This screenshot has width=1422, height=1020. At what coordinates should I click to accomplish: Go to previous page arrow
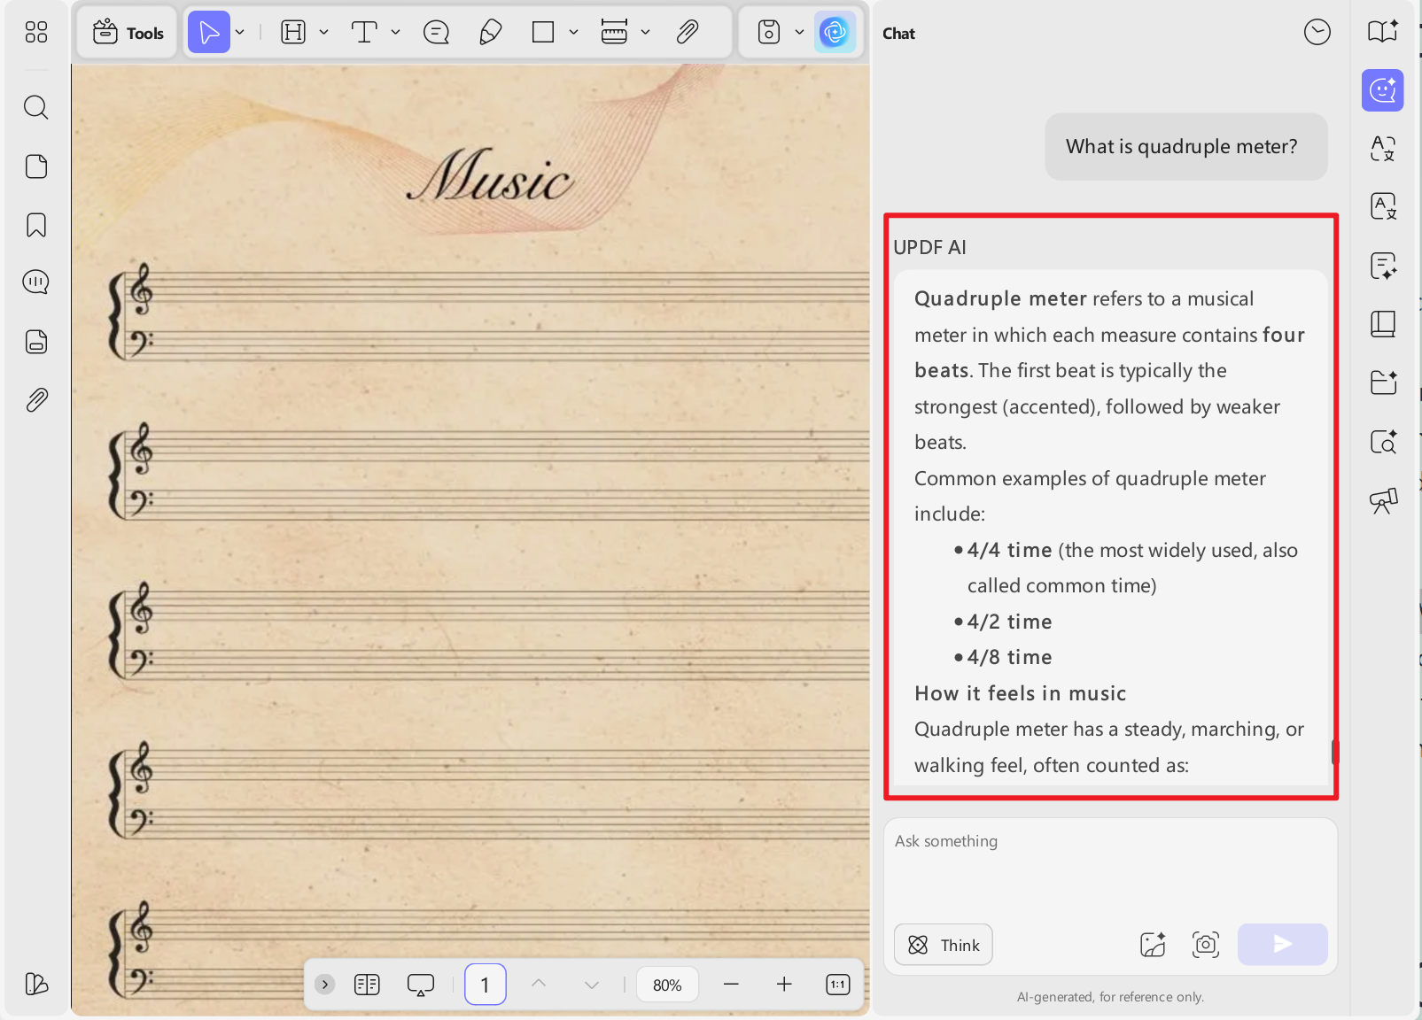pyautogui.click(x=539, y=985)
